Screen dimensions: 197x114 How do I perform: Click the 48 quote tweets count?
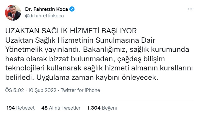(x=44, y=108)
